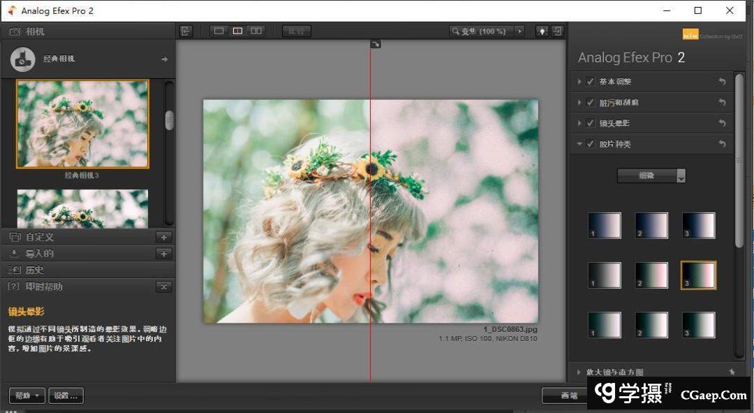Click the 设置... button

66,396
